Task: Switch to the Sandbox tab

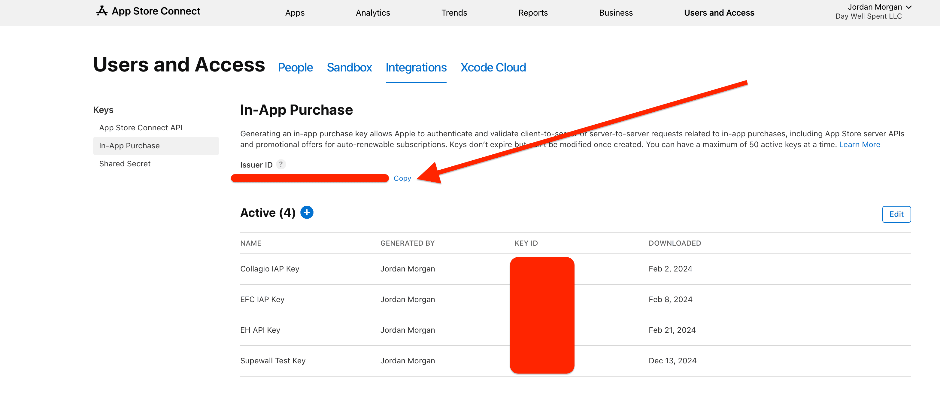Action: point(349,68)
